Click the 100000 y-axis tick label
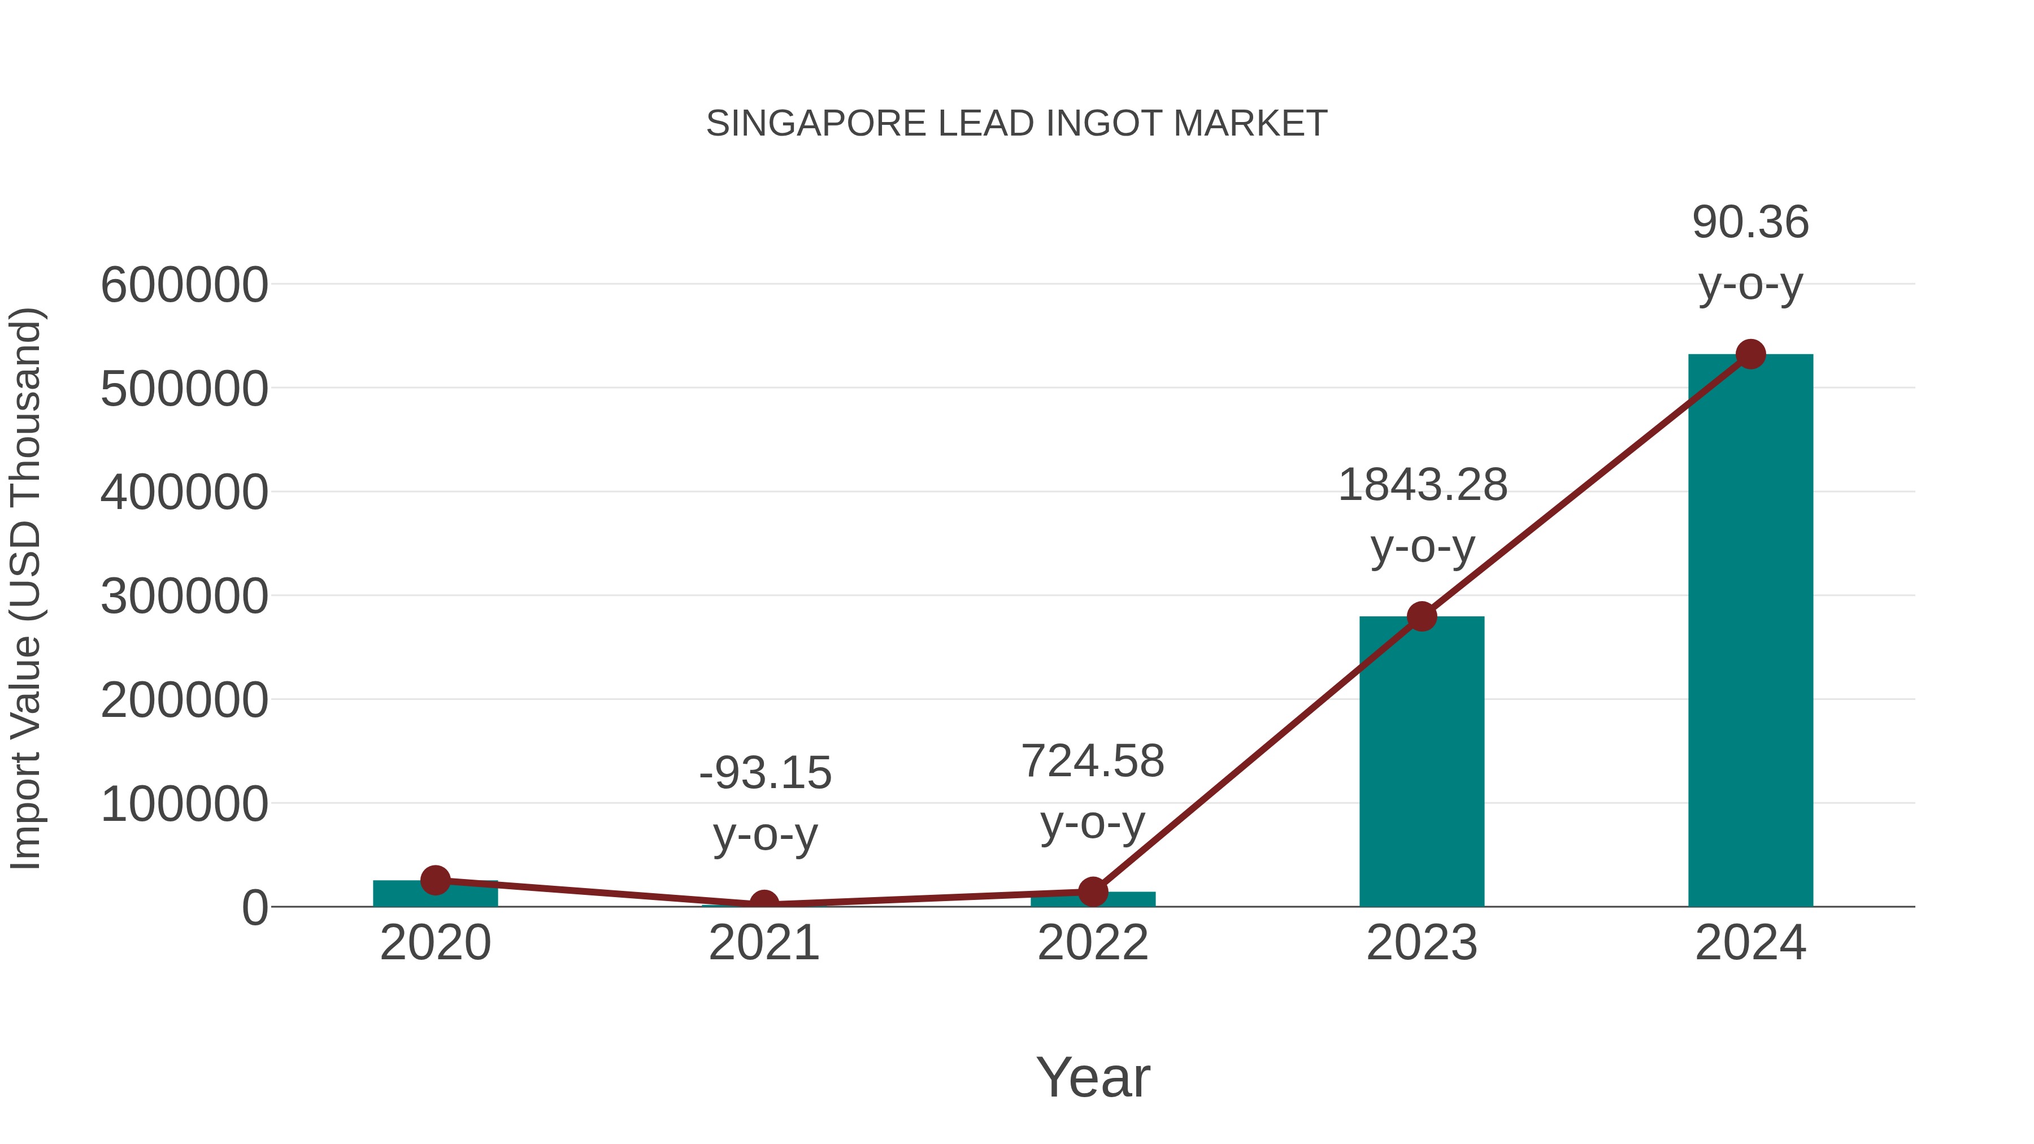This screenshot has height=1144, width=2034. (185, 804)
